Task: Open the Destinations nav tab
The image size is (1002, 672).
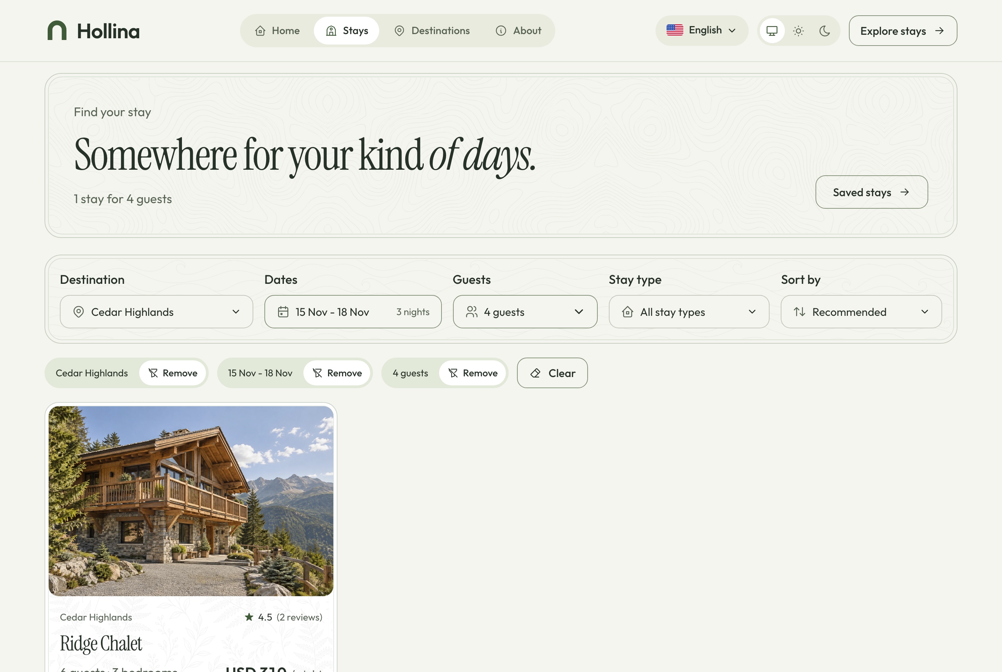Action: [432, 31]
